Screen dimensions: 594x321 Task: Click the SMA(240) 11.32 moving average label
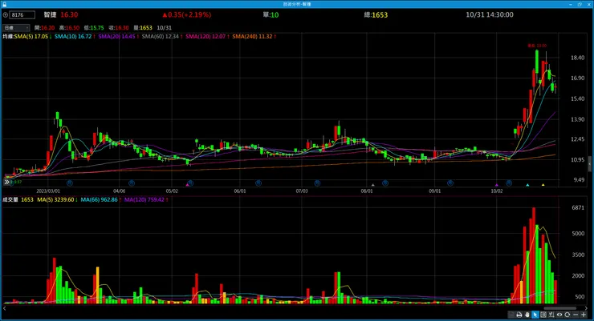click(x=252, y=37)
